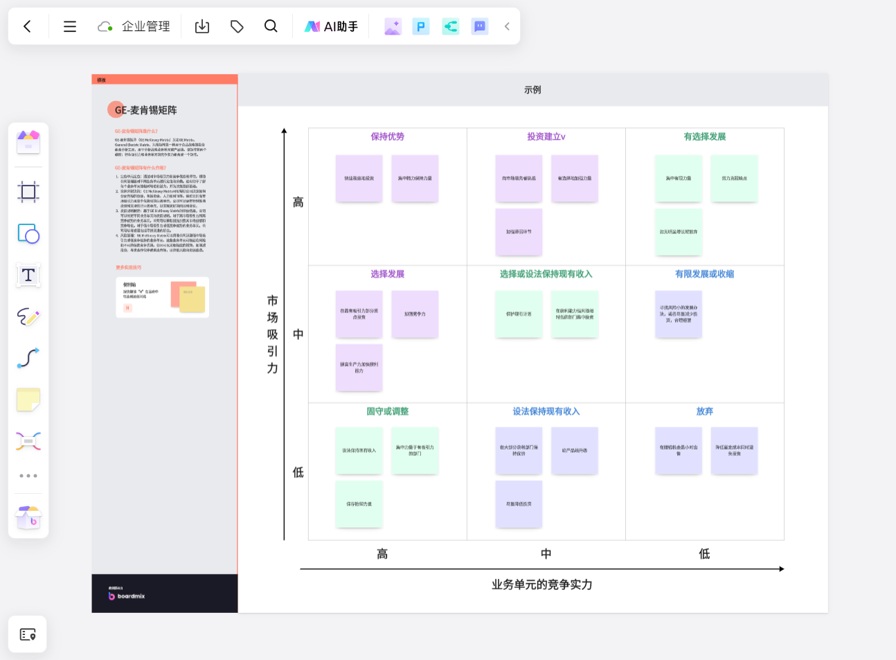The image size is (896, 660).
Task: Select the only sticky note under 有限发展或收缩
Action: point(679,314)
